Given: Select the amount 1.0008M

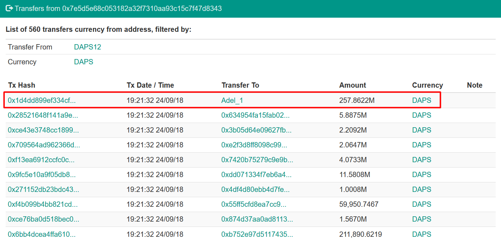Looking at the screenshot, I should [353, 189].
